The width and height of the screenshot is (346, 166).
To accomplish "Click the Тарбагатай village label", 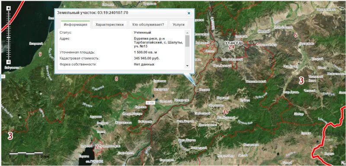I will point(202,113).
